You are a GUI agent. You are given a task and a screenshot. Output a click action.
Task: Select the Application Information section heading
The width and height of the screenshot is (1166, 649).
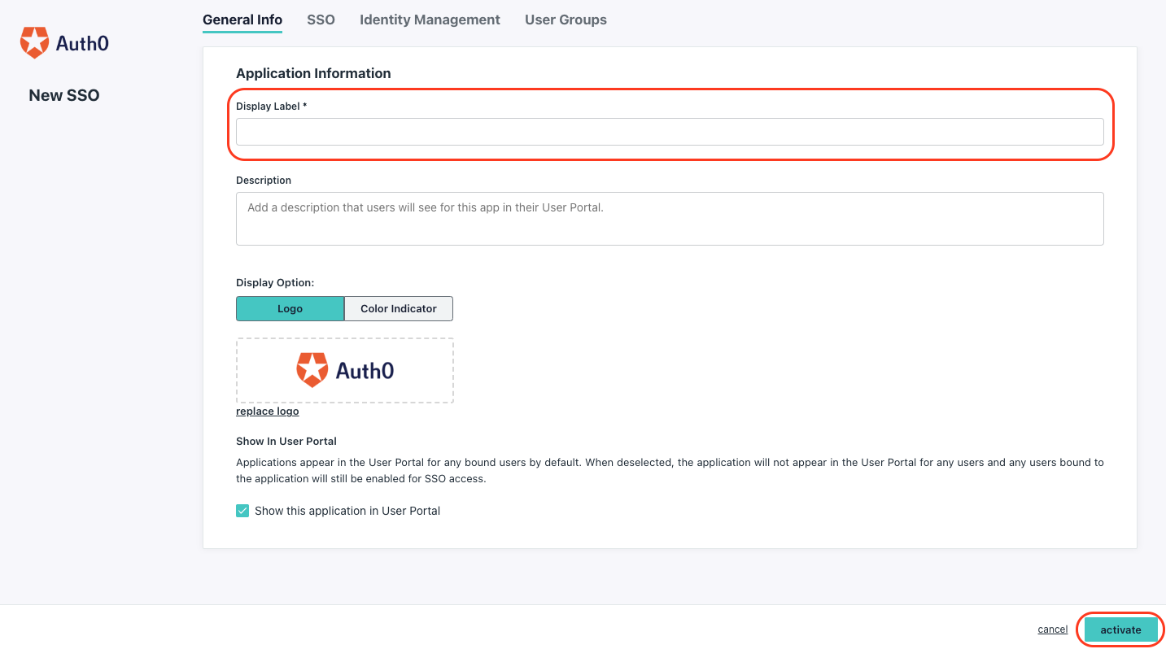313,73
